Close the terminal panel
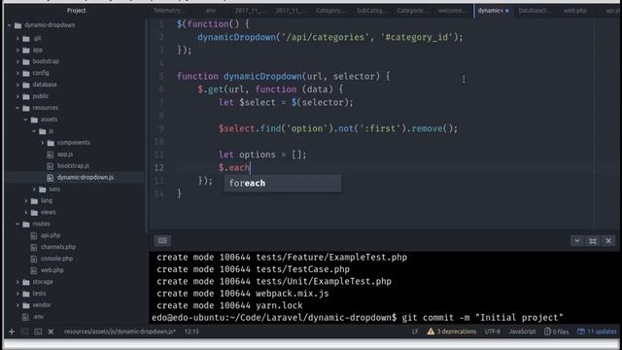 click(608, 240)
